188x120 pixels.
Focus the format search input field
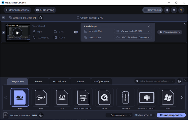[x=154, y=81]
